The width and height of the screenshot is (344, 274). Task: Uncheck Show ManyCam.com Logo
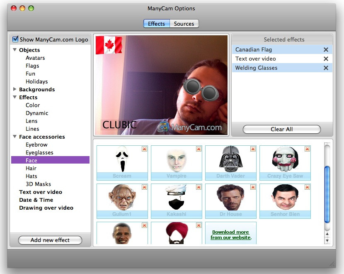pyautogui.click(x=16, y=39)
